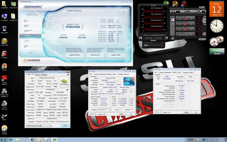
Task: Launch CCleaner from the desktop
Action: point(4,54)
